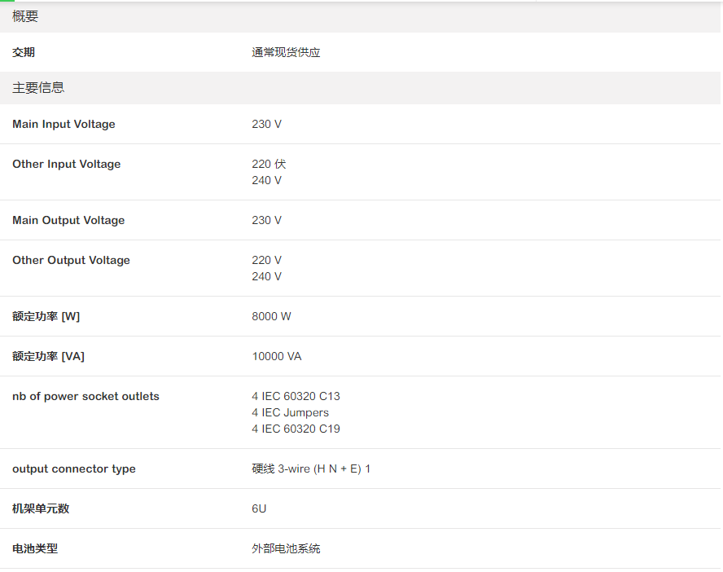
Task: Click the 8000 W value
Action: tap(271, 317)
